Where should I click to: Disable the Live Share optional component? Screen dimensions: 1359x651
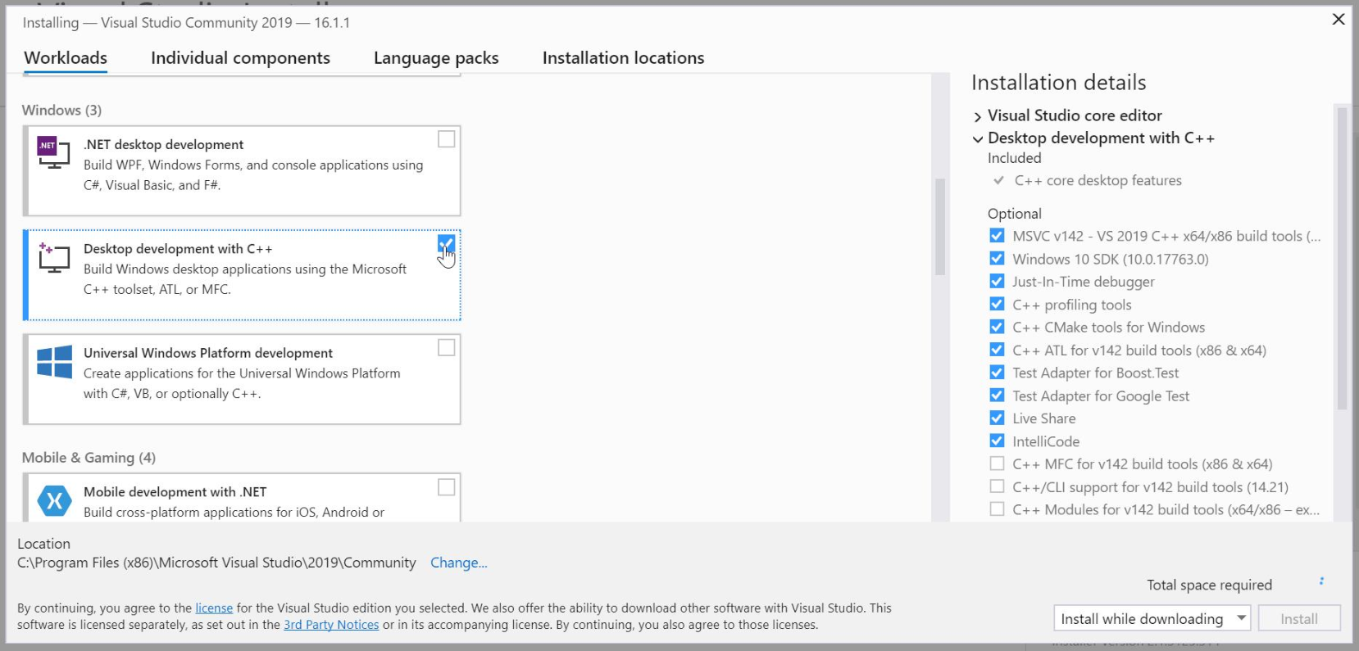point(997,418)
